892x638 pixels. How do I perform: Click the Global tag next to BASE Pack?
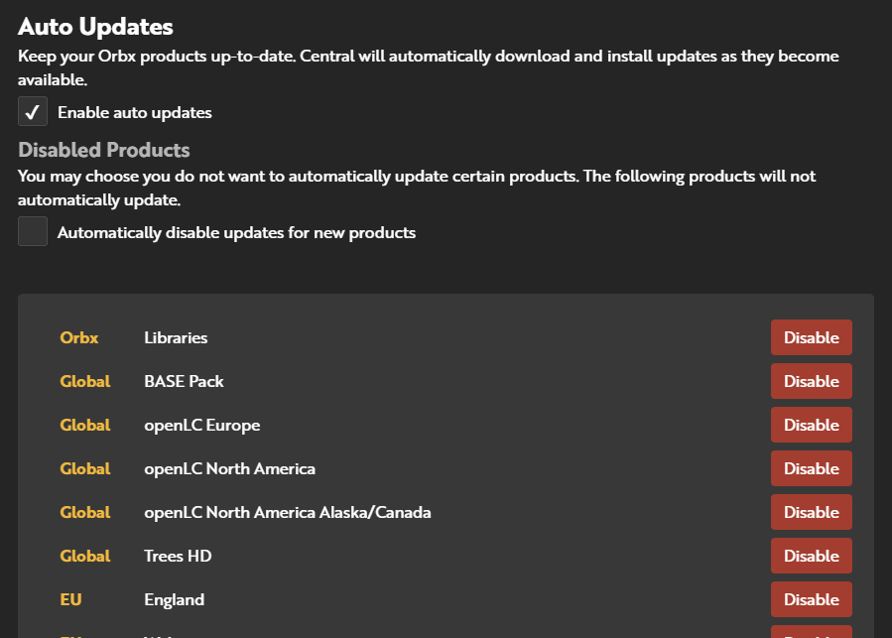click(85, 381)
